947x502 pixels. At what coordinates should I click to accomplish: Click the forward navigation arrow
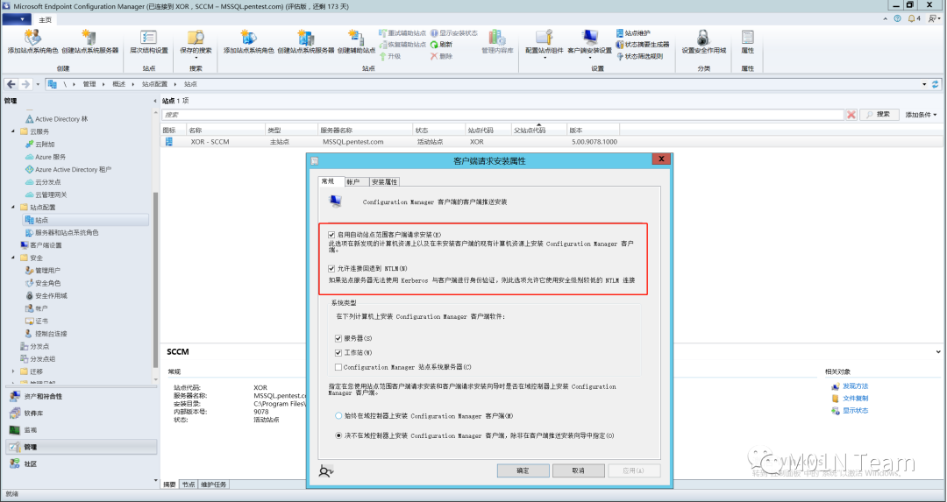[x=25, y=84]
